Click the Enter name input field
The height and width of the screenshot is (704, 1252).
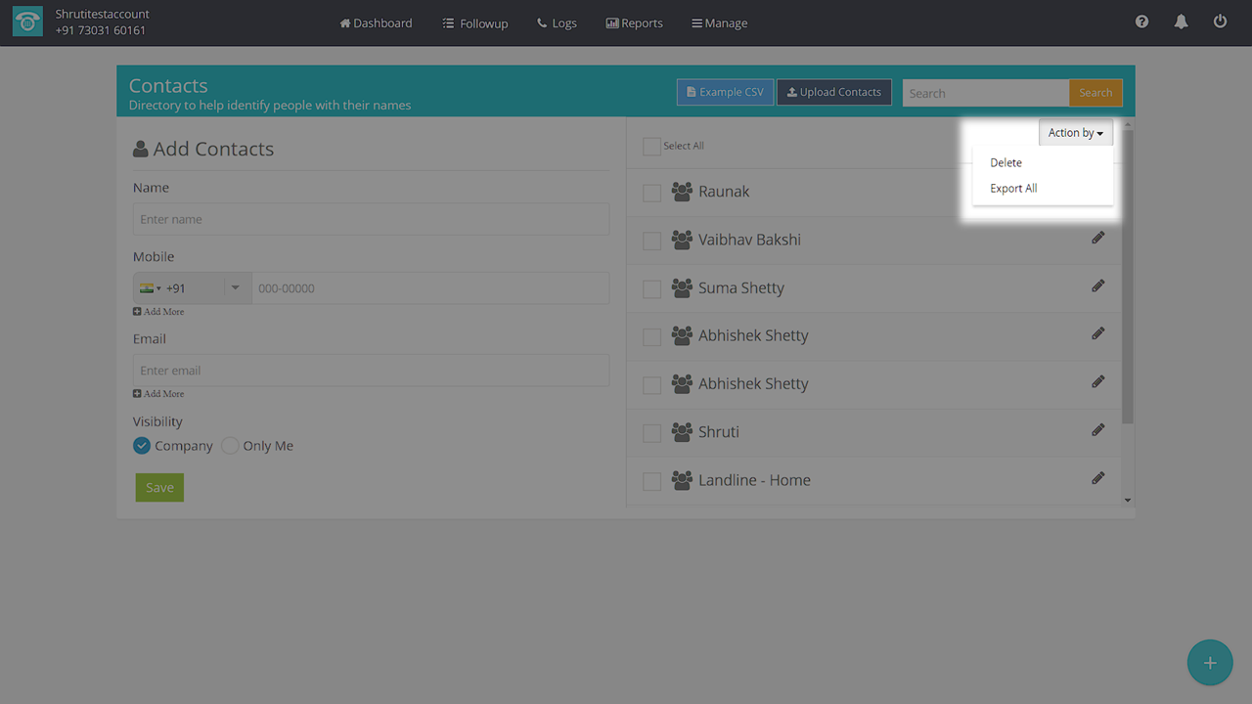point(371,219)
